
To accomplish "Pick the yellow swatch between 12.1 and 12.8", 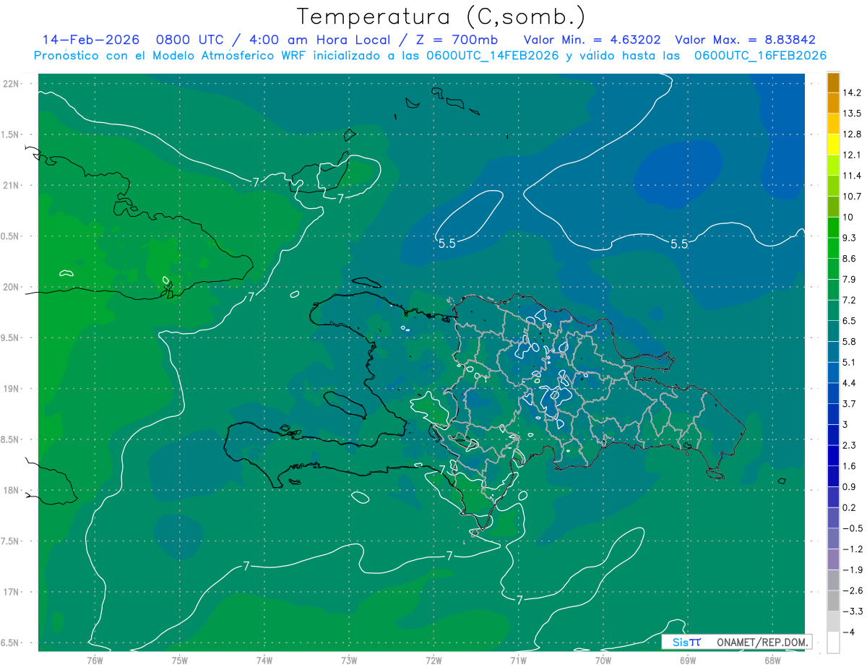I will (833, 145).
